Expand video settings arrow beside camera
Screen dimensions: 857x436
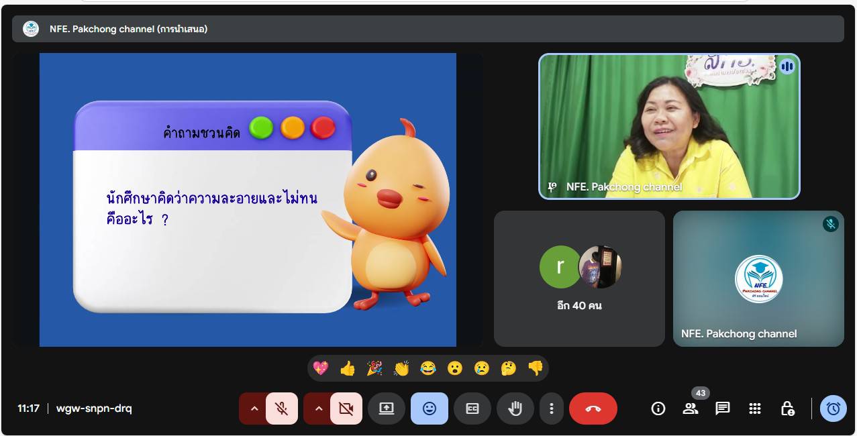(318, 408)
